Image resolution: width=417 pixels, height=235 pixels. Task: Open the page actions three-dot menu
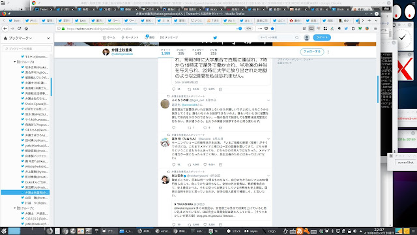pyautogui.click(x=260, y=29)
